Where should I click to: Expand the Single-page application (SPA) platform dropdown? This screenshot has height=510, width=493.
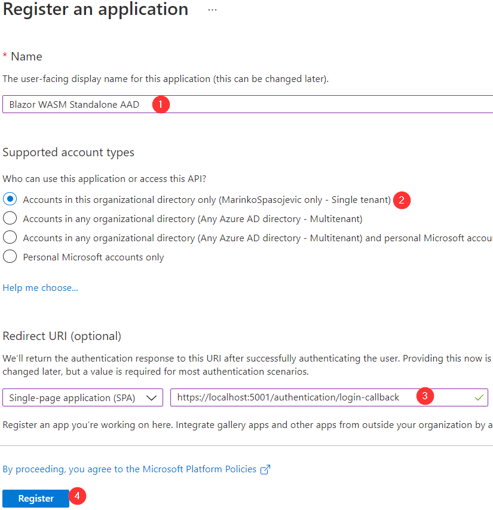tap(82, 397)
